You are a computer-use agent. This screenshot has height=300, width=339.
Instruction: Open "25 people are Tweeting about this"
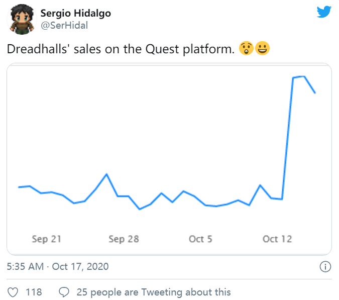pos(153,292)
